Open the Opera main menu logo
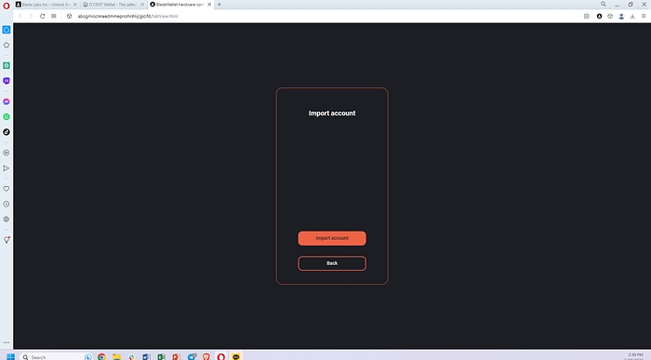651x360 pixels. (x=7, y=6)
